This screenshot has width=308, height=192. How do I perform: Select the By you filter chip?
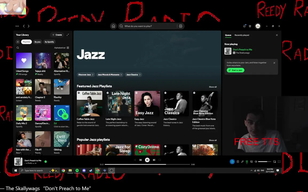(x=38, y=42)
